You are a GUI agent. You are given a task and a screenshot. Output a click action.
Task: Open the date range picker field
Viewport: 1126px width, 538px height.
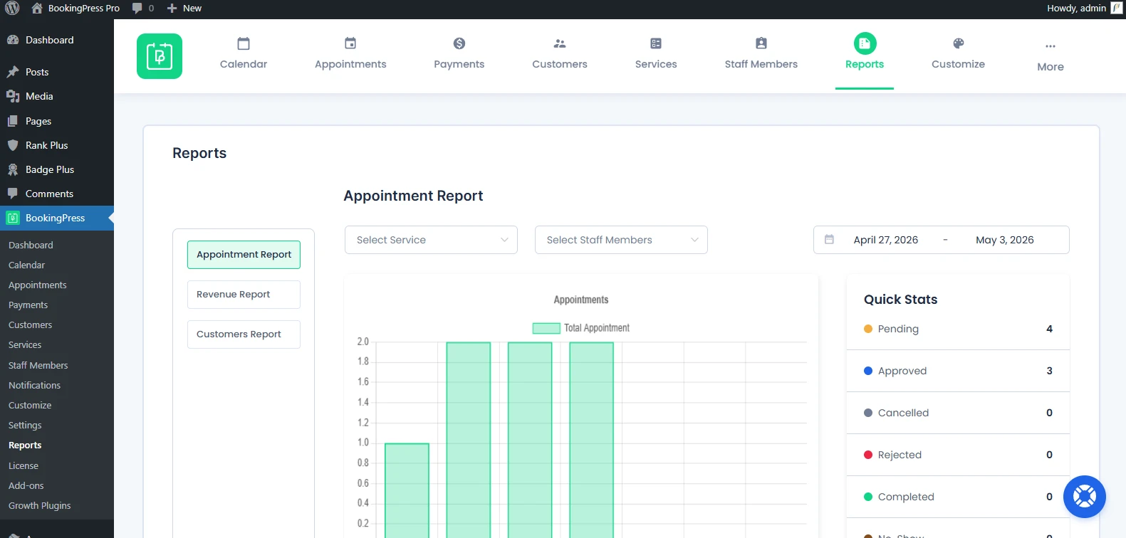[x=942, y=240]
